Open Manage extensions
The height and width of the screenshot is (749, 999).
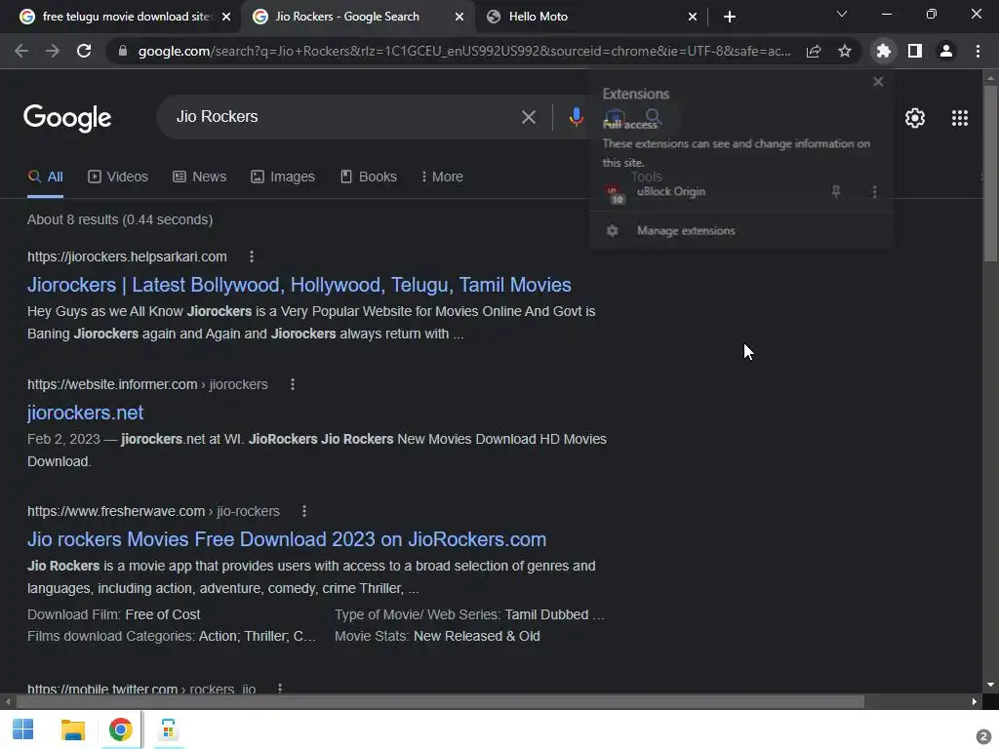[x=686, y=230]
